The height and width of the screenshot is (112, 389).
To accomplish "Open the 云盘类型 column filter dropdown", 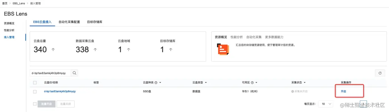I will pos(206,83).
